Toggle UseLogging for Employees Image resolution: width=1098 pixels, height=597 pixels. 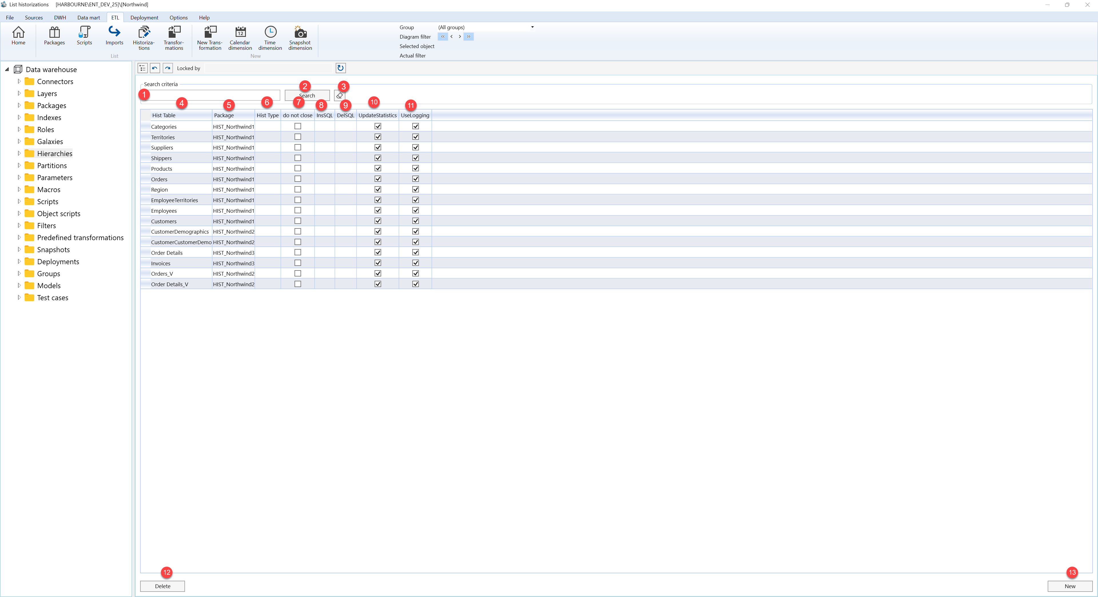[415, 210]
